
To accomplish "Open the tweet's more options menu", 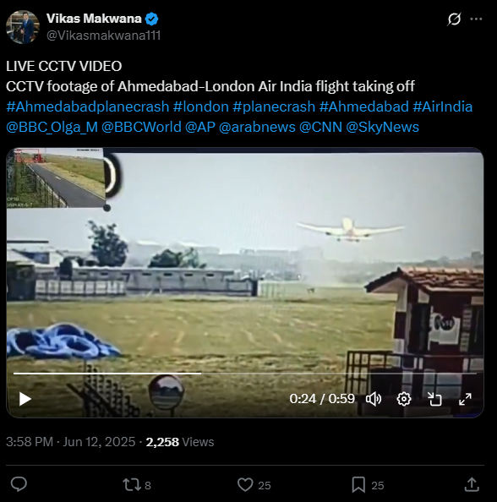I will pos(476,19).
